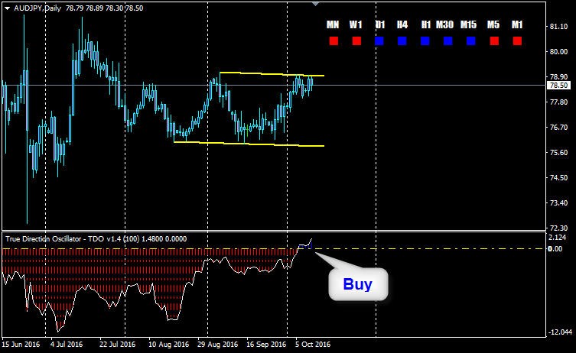Click the True Direction Oscillator indicator label

pyautogui.click(x=96, y=239)
